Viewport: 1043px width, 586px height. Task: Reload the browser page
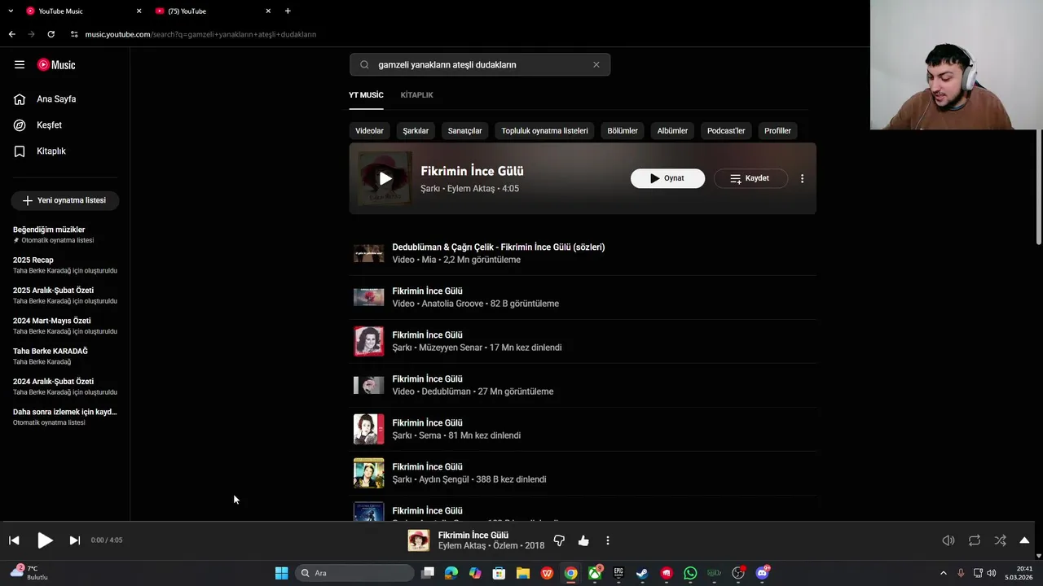click(51, 34)
